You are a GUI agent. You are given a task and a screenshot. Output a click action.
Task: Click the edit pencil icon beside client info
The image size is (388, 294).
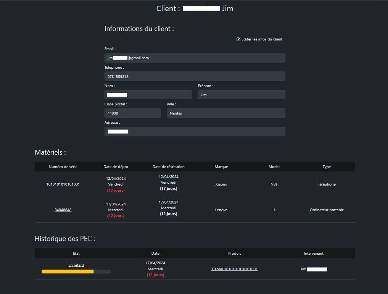pyautogui.click(x=238, y=39)
